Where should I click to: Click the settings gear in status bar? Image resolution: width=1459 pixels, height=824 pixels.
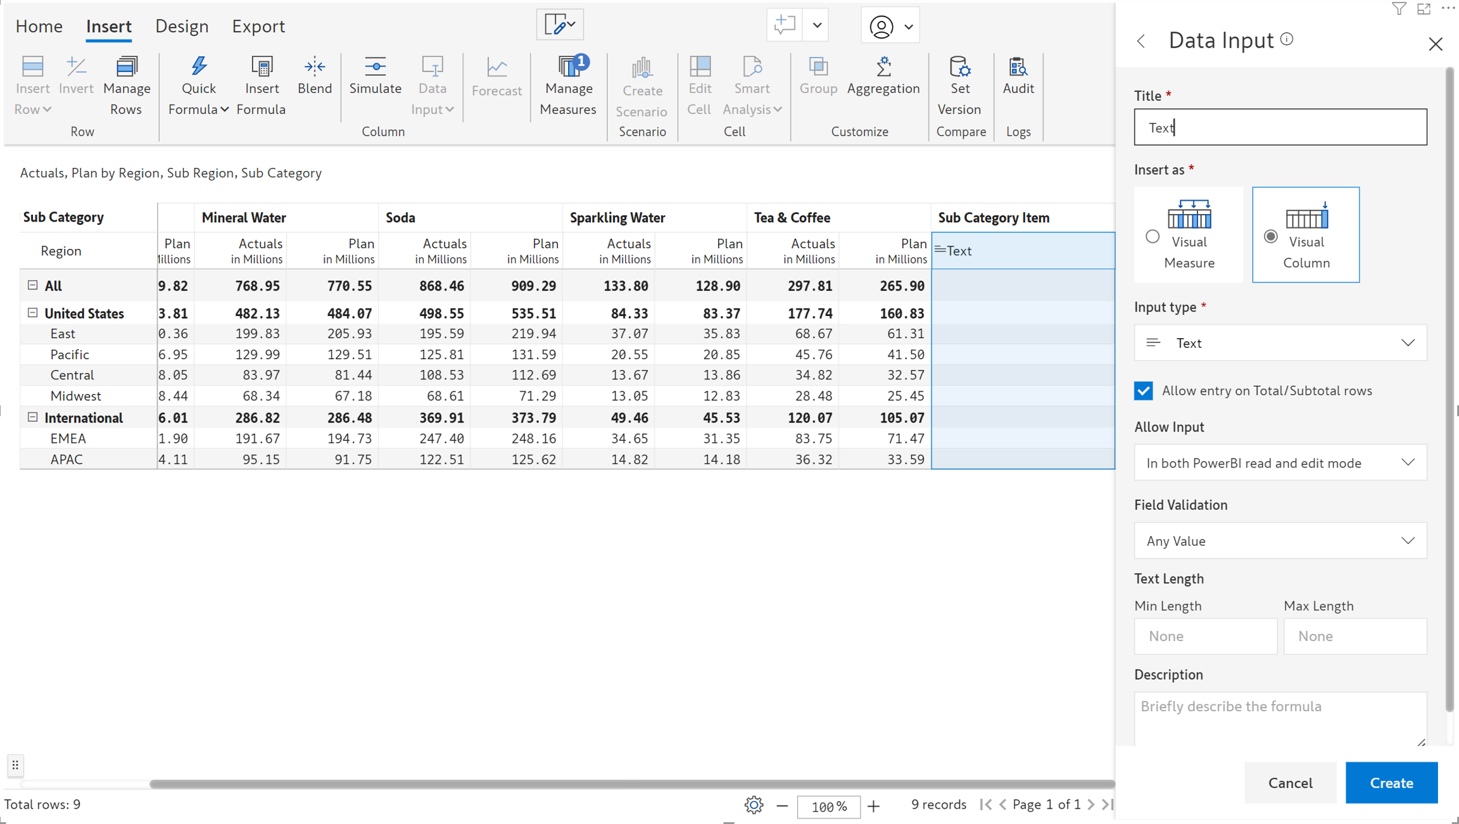(754, 805)
